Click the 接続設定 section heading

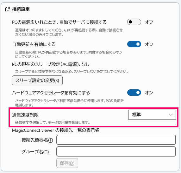point(21,9)
